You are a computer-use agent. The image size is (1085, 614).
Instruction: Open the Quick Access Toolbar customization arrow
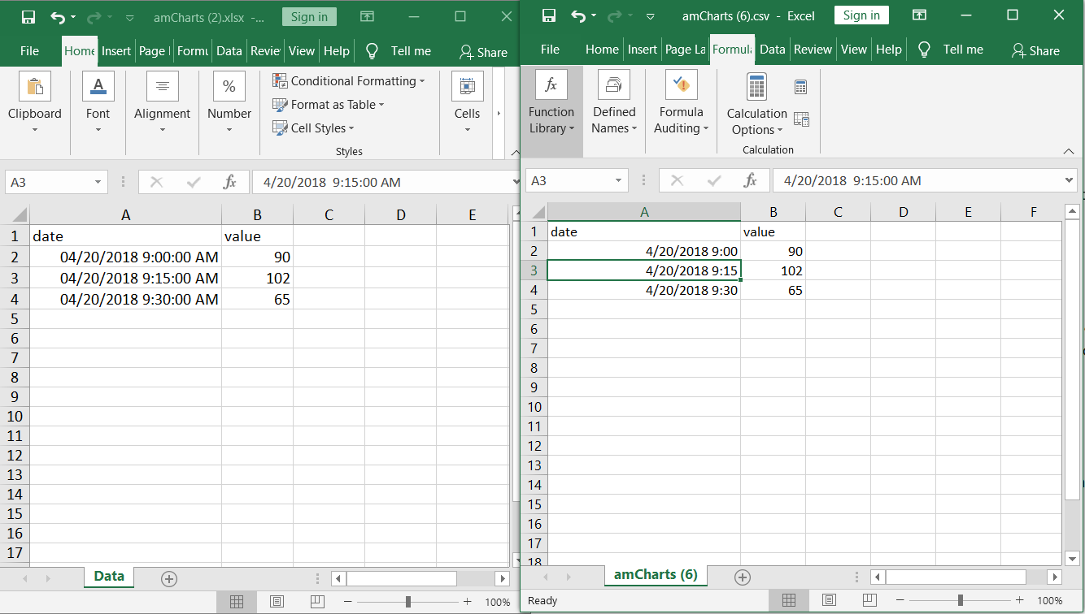(649, 15)
